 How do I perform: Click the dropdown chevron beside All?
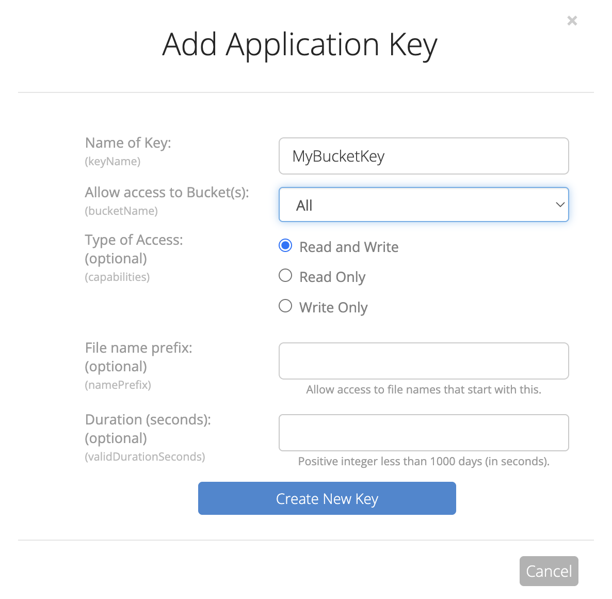click(x=560, y=204)
